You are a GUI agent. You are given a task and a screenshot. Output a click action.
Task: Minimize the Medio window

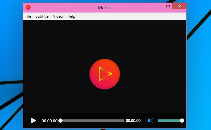coord(159,6)
